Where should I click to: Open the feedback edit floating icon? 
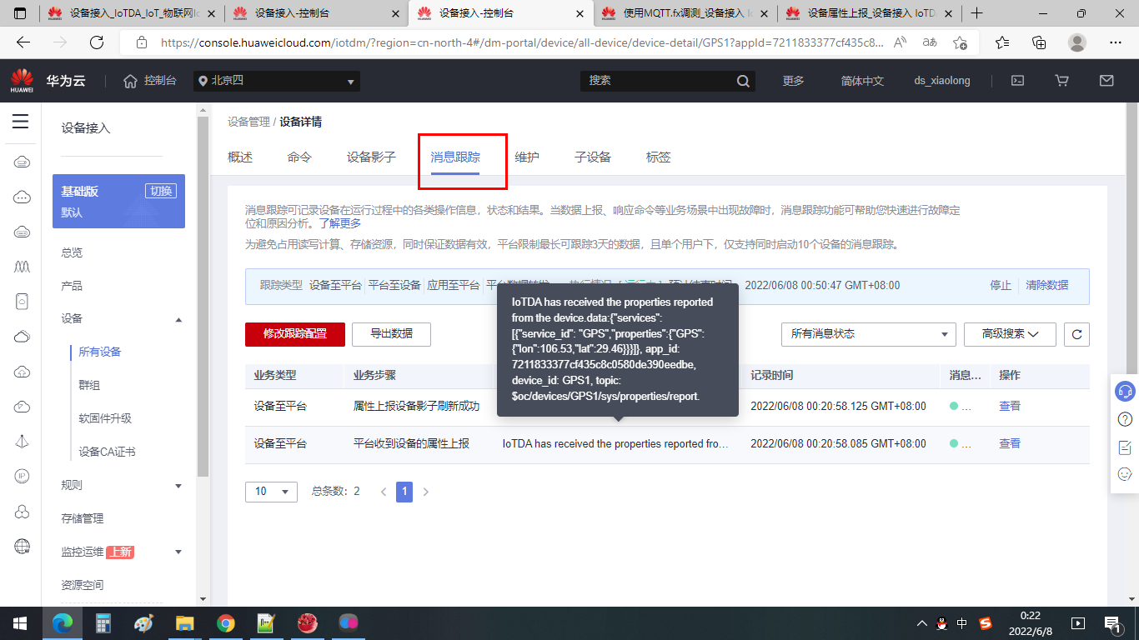1125,447
